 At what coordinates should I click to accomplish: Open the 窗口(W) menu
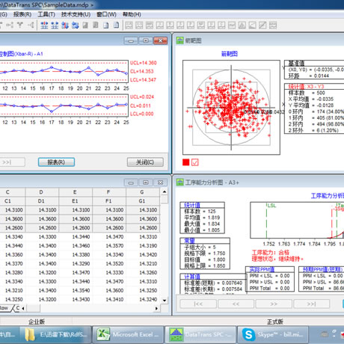(x=106, y=14)
